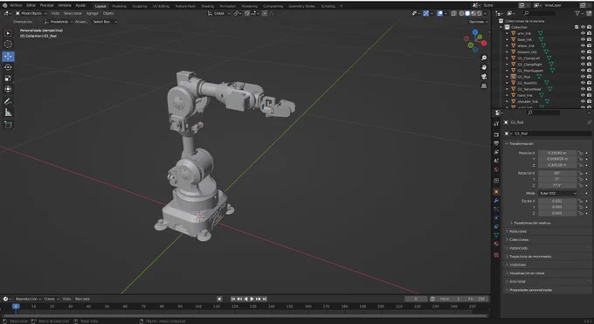Select the Add Cube tool
Image resolution: width=594 pixels, height=324 pixels.
click(x=8, y=125)
